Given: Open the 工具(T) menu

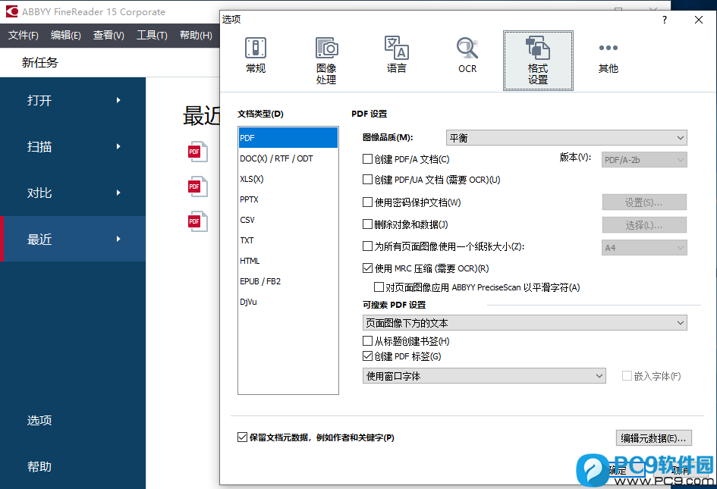Looking at the screenshot, I should pos(152,35).
